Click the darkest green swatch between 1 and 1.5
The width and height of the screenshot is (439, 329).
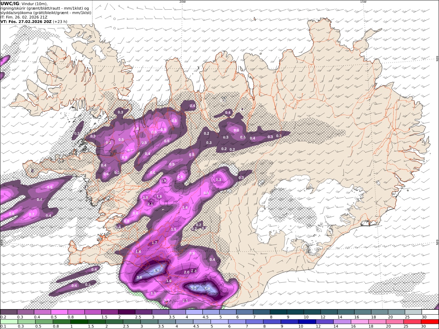(x=79, y=321)
